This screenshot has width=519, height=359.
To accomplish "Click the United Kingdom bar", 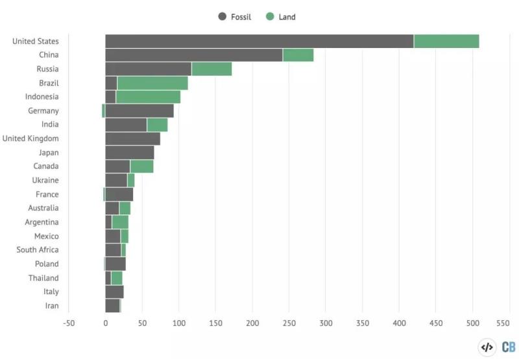I will [x=132, y=139].
